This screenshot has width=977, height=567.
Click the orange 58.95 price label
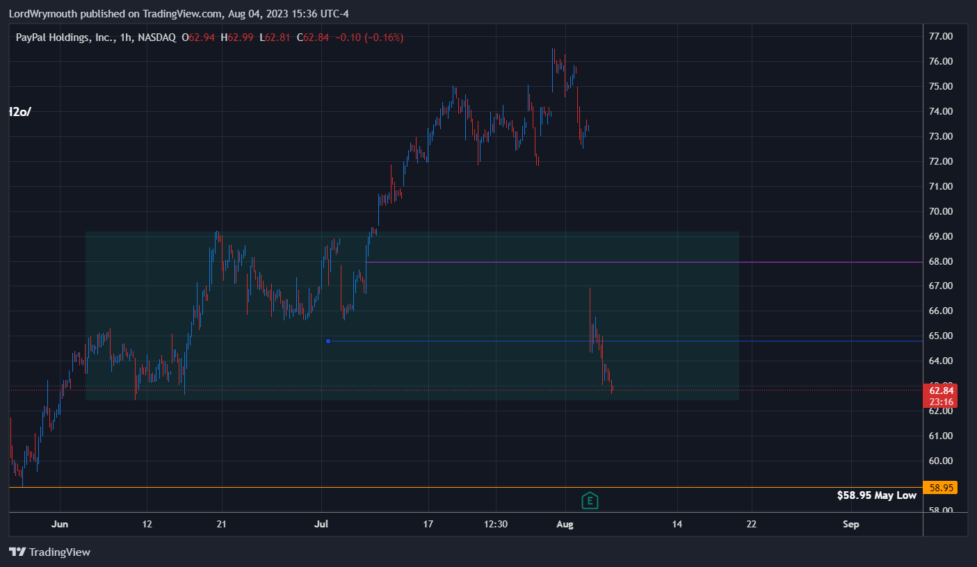939,488
